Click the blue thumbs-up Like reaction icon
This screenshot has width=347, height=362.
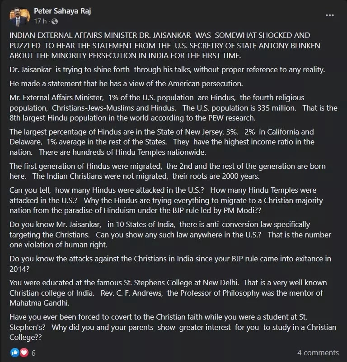[x=14, y=353]
